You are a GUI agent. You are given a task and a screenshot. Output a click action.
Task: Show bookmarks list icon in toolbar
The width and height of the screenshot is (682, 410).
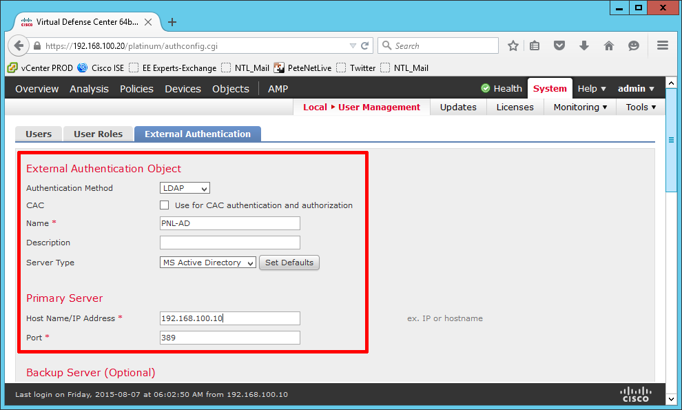tap(535, 45)
